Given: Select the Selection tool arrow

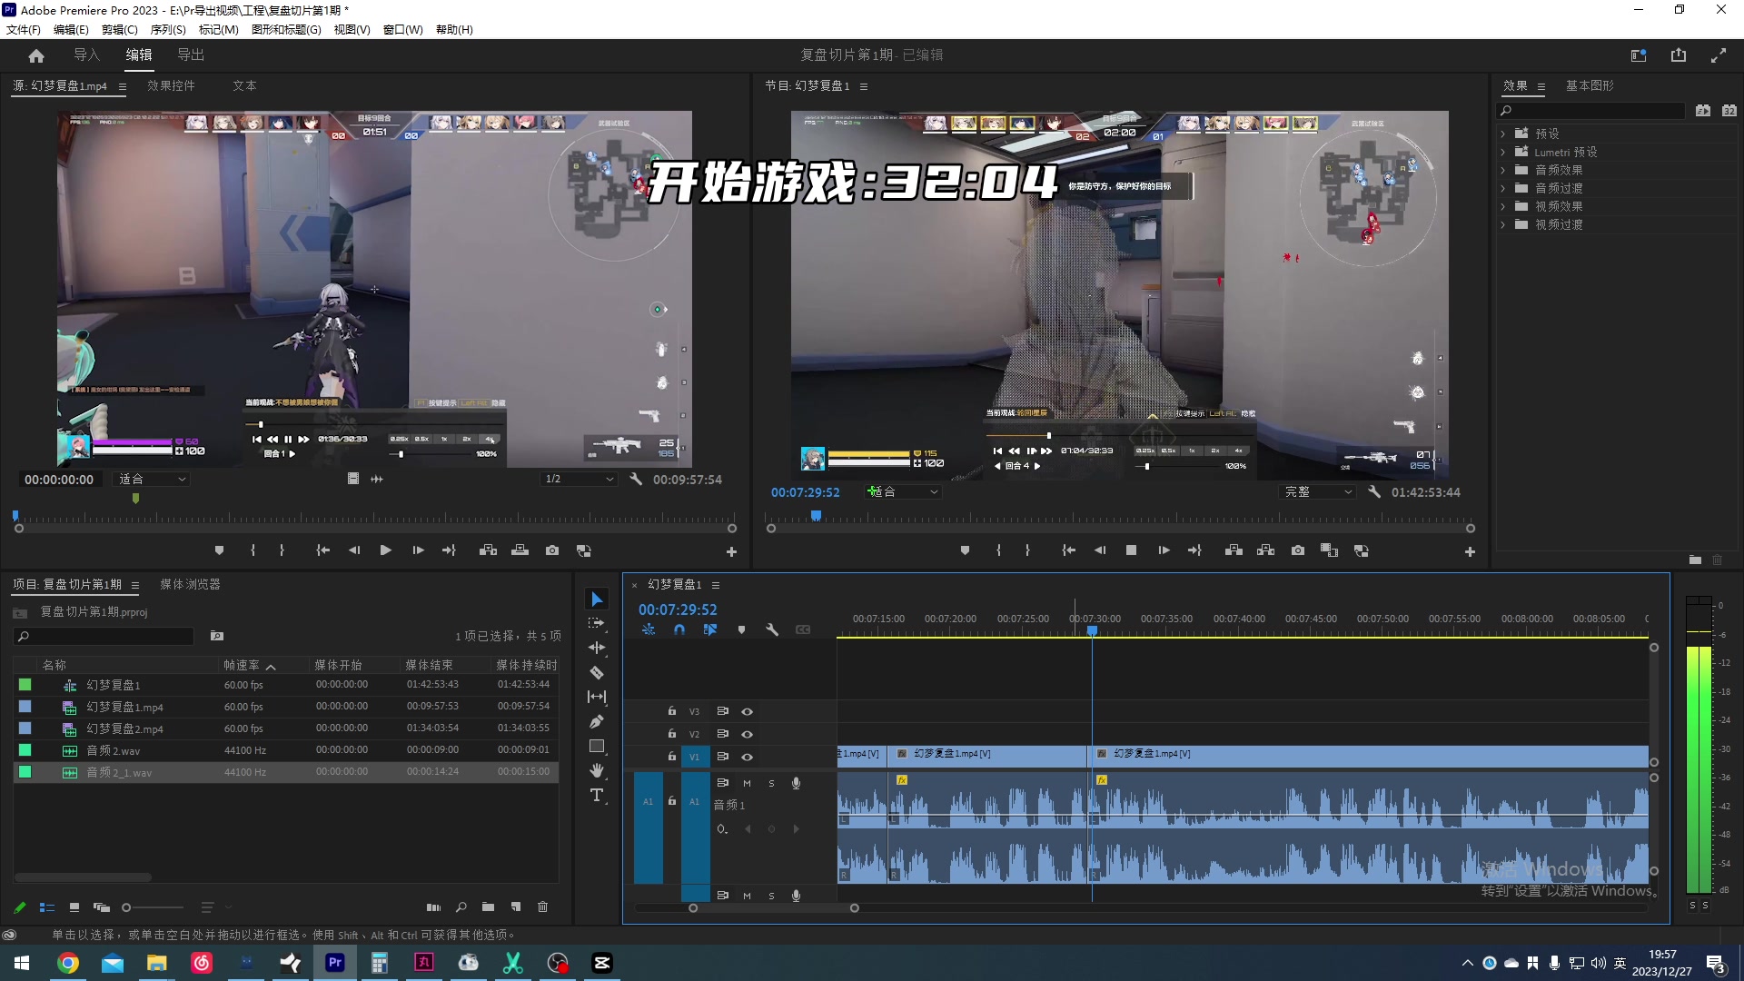Looking at the screenshot, I should [x=597, y=599].
